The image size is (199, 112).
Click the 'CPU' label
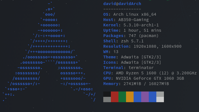pyautogui.click(x=107, y=73)
